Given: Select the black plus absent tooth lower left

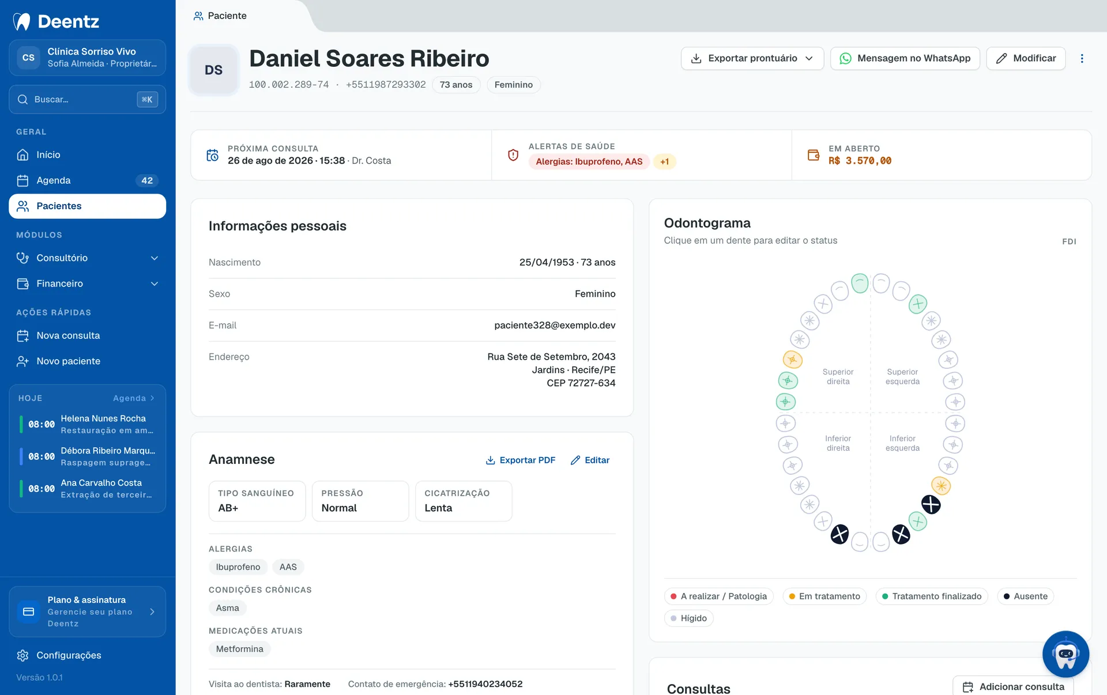Looking at the screenshot, I should click(931, 504).
